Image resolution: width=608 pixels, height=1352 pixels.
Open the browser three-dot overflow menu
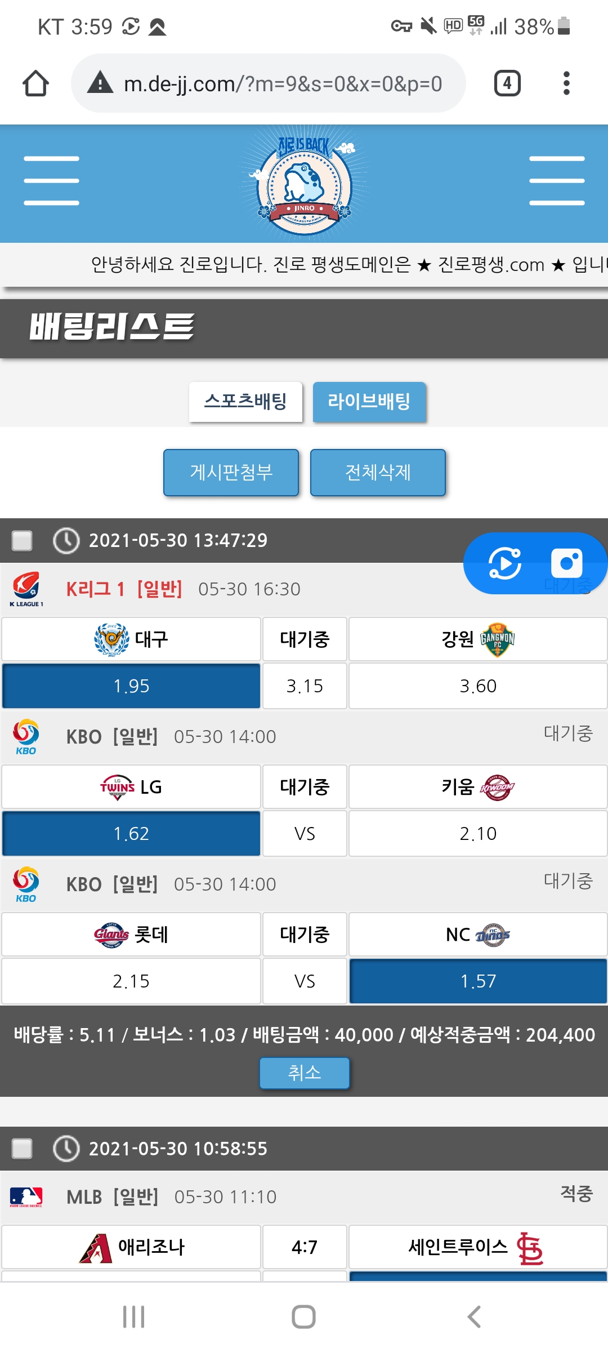[566, 83]
